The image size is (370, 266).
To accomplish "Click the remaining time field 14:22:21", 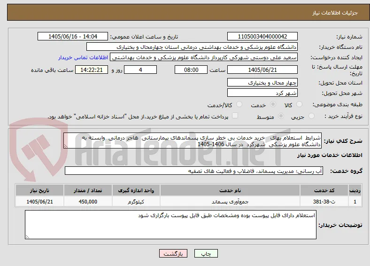I will point(92,70).
